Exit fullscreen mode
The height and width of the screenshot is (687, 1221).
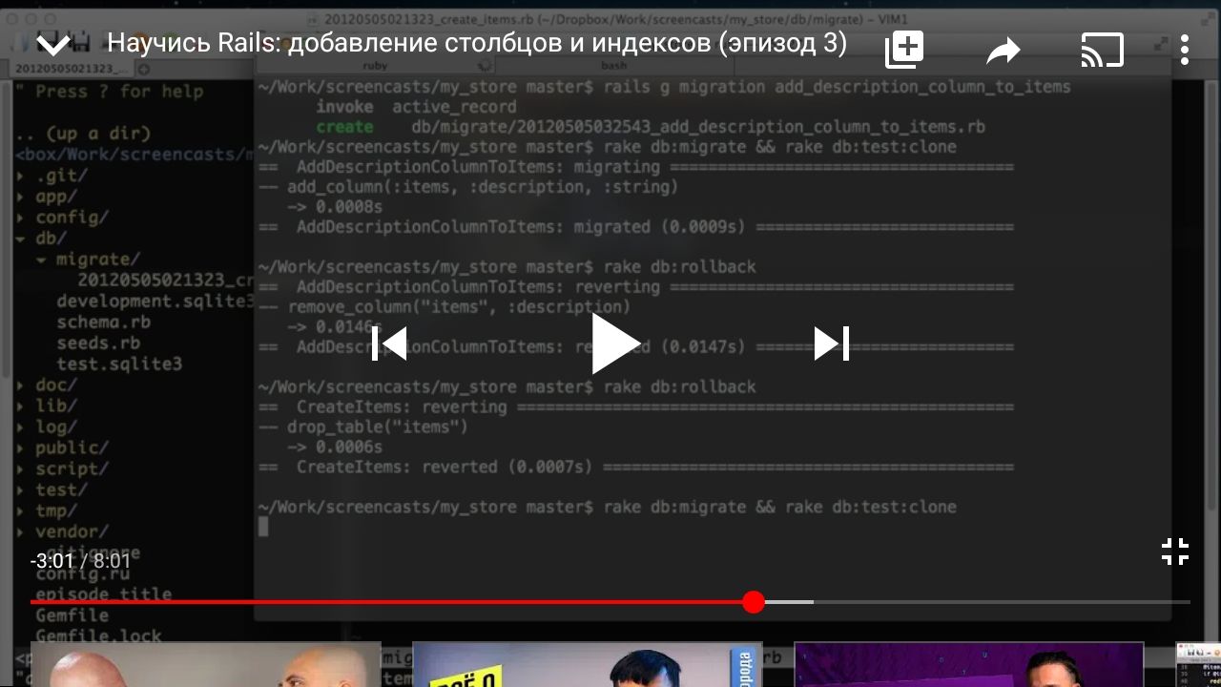tap(1174, 552)
